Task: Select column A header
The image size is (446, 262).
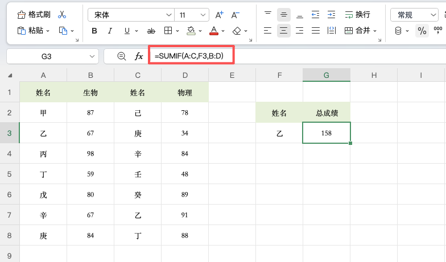Action: (43, 75)
